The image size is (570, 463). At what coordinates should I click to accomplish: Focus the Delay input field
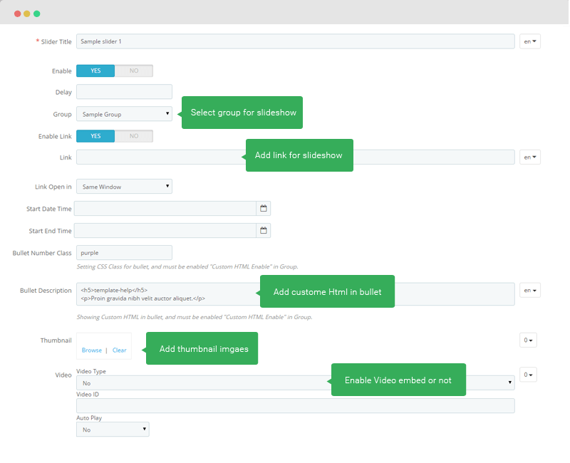[x=124, y=92]
